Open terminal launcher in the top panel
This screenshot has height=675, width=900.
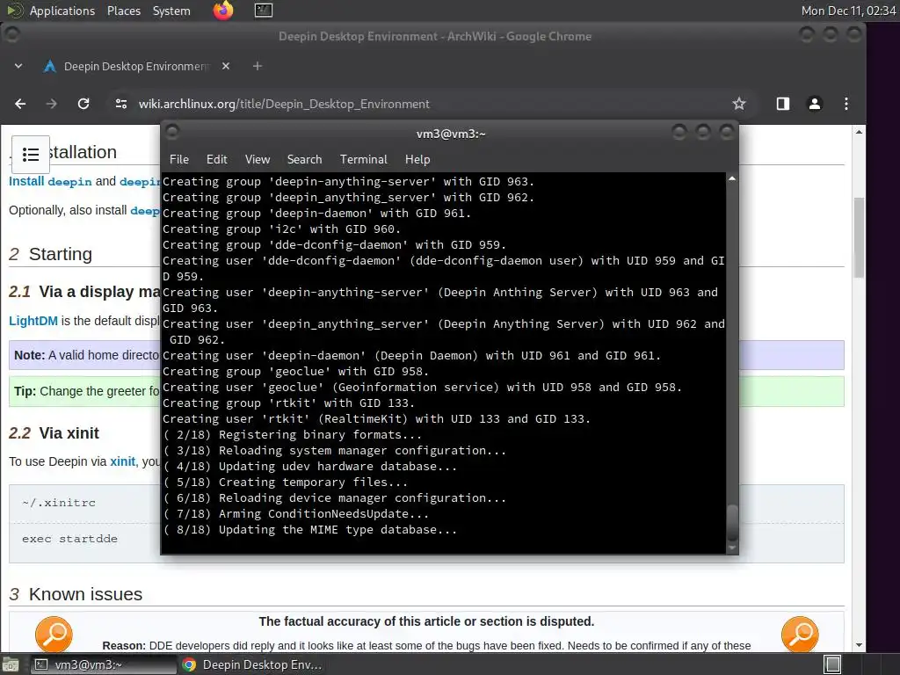tap(264, 11)
